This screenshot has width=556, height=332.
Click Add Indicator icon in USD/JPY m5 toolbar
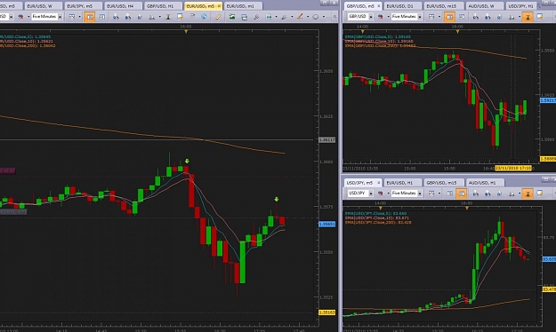[476, 194]
